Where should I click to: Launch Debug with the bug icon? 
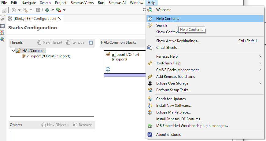(47, 10)
